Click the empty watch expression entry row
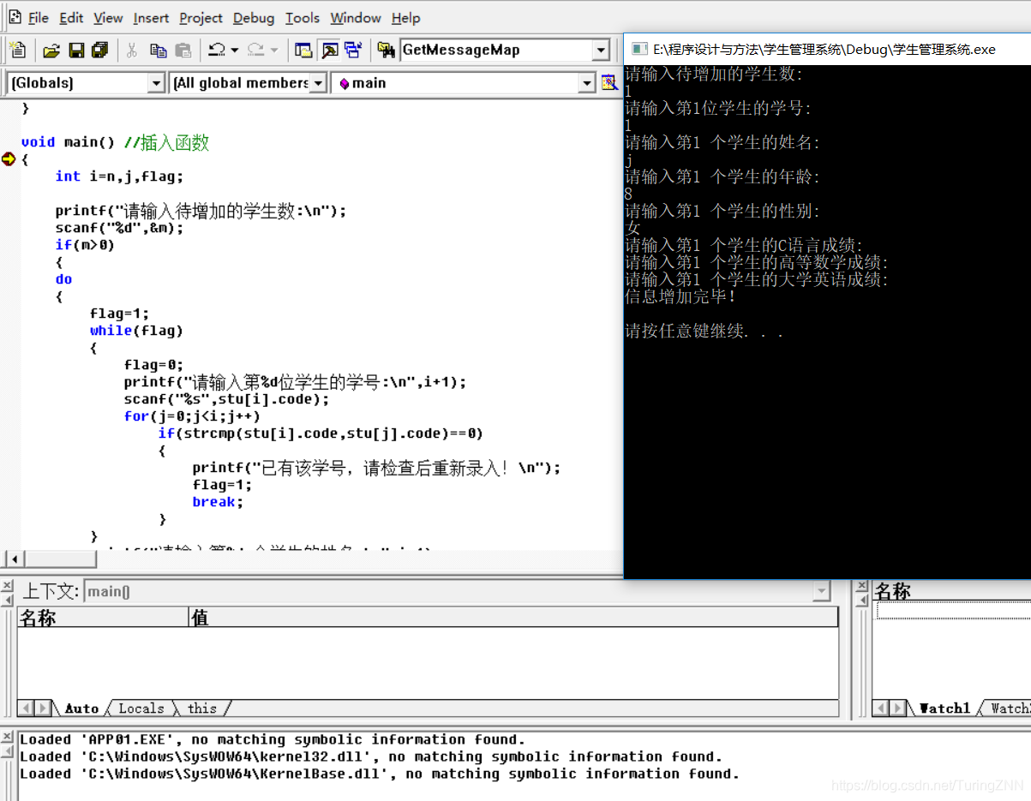This screenshot has height=801, width=1031. [x=953, y=610]
